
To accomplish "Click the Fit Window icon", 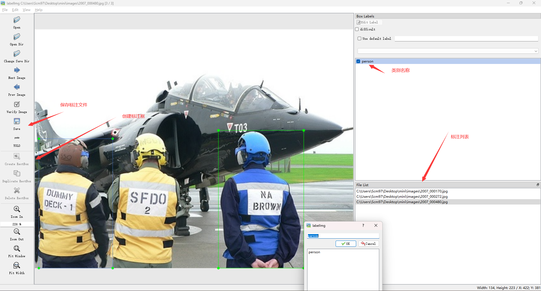I will coord(17,248).
